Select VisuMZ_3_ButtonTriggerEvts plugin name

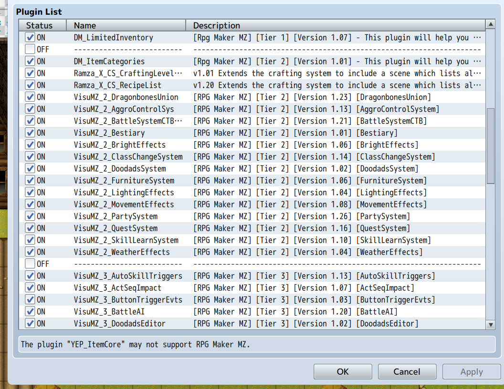128,300
